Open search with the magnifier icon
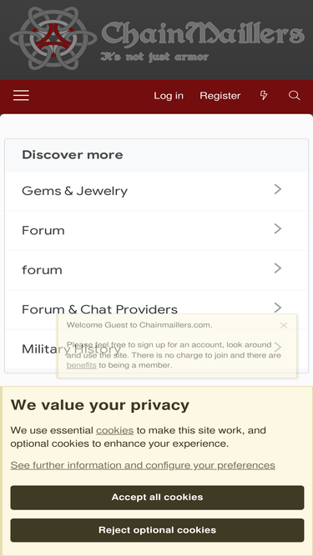Image resolution: width=313 pixels, height=556 pixels. pyautogui.click(x=294, y=95)
